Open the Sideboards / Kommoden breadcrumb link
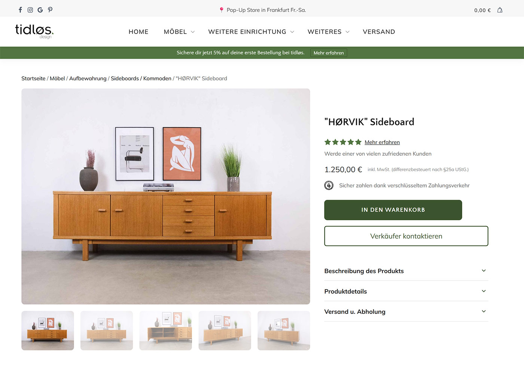 [x=141, y=78]
